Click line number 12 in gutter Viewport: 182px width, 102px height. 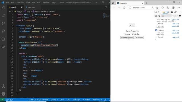tap(12, 45)
